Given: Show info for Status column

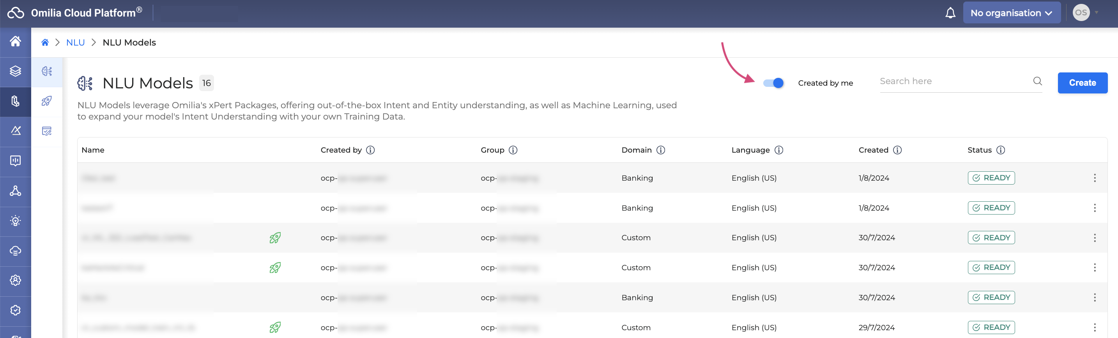Looking at the screenshot, I should pyautogui.click(x=1001, y=150).
